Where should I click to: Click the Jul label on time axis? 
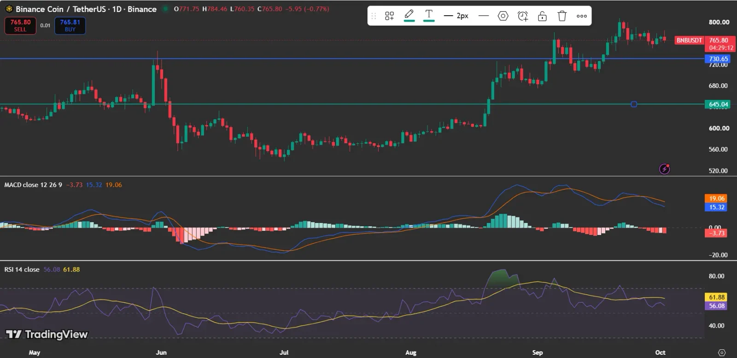pyautogui.click(x=284, y=352)
